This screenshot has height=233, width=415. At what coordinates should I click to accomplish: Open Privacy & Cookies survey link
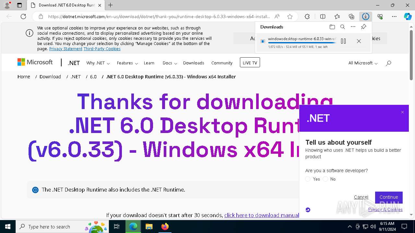point(385,210)
